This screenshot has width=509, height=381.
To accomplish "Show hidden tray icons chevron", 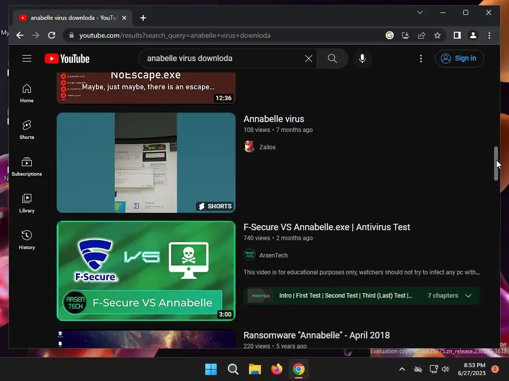I will pyautogui.click(x=402, y=369).
